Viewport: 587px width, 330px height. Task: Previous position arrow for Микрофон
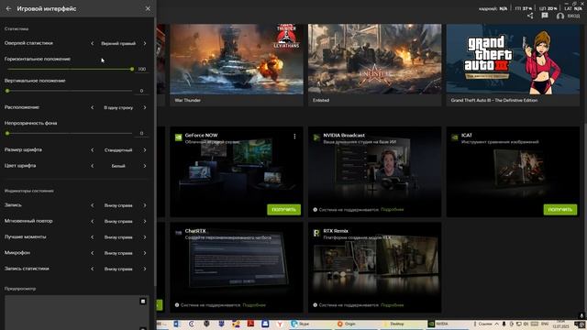[x=93, y=253]
